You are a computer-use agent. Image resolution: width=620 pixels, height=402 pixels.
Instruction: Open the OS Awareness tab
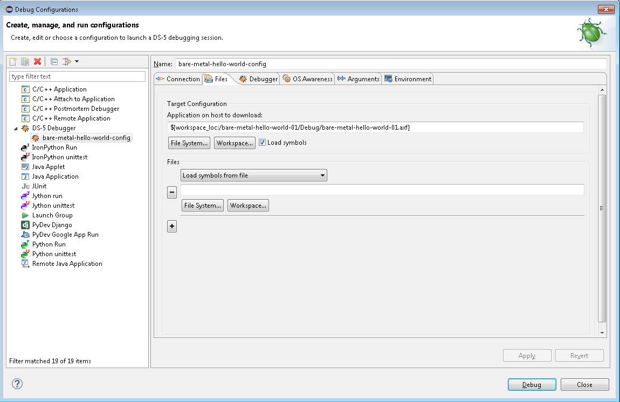point(307,79)
